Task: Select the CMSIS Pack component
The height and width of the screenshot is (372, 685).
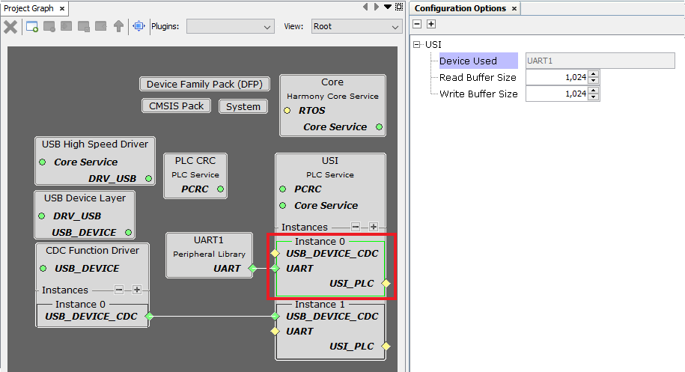Action: [176, 106]
